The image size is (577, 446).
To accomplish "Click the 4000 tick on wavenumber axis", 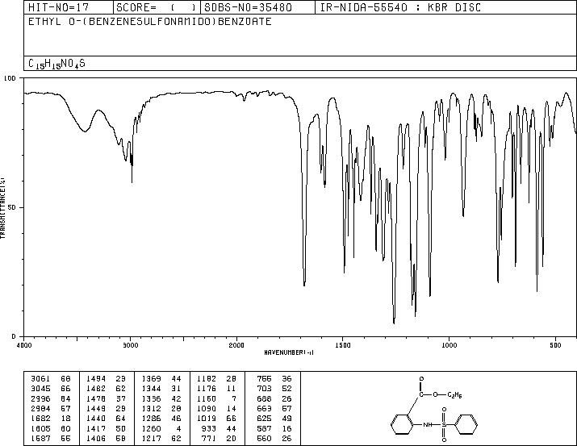I will click(x=24, y=344).
